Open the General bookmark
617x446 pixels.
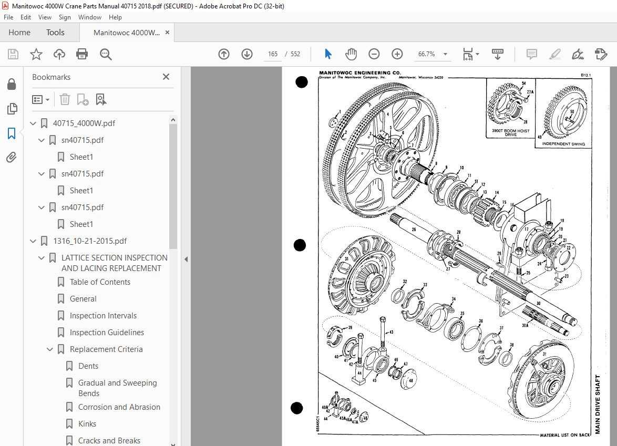[x=83, y=299]
